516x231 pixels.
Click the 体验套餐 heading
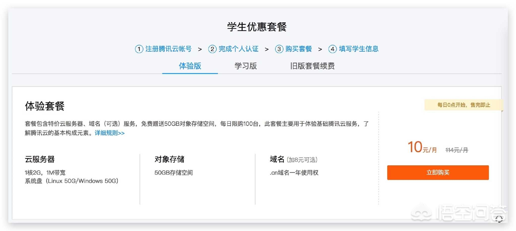click(x=45, y=106)
